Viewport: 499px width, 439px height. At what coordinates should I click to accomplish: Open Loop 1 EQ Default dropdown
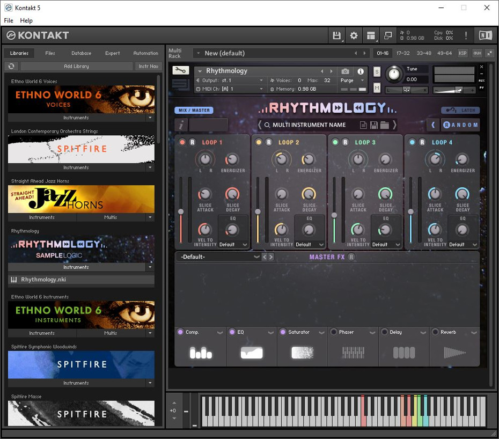233,245
